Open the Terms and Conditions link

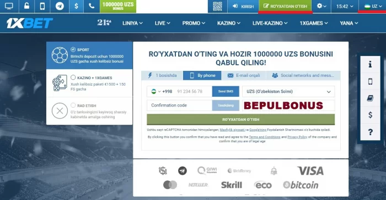point(265,137)
